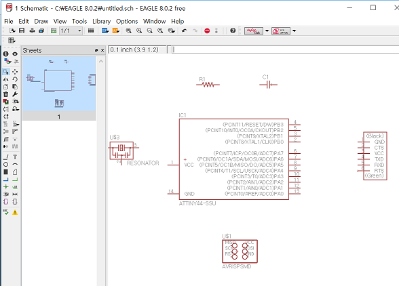Expand the PCB service dropdown arrow

point(294,31)
